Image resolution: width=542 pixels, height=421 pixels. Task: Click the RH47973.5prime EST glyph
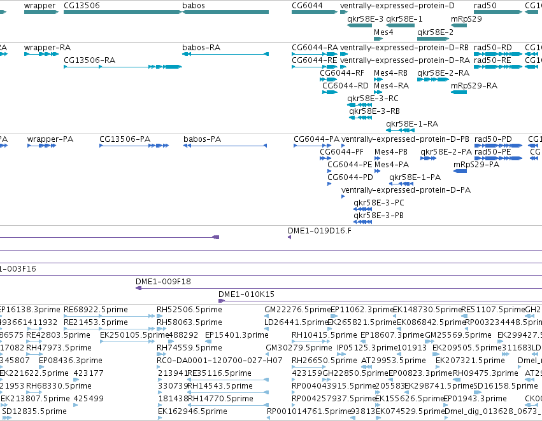pyautogui.click(x=34, y=354)
